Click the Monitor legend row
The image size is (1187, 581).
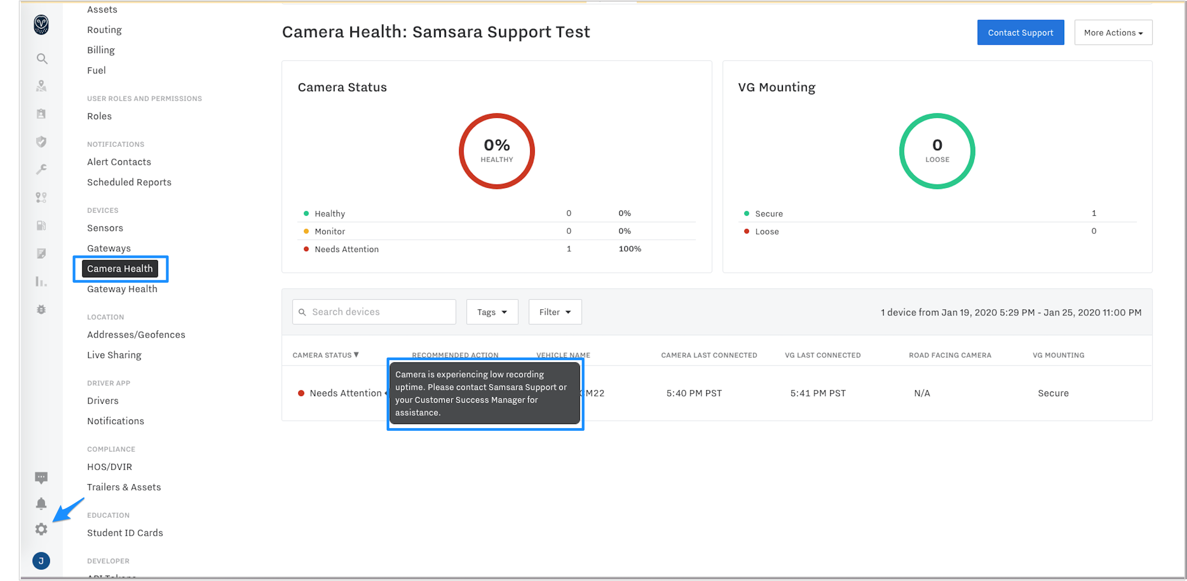coord(497,231)
